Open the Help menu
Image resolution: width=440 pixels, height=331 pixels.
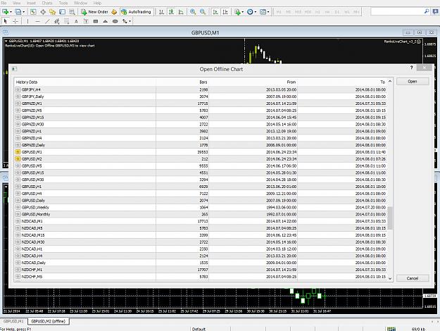[x=97, y=3]
